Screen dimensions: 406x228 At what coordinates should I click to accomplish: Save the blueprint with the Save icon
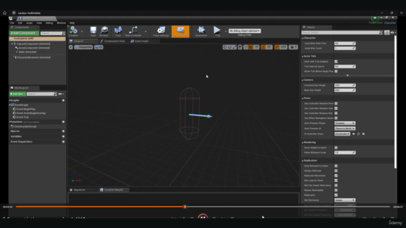[93, 30]
